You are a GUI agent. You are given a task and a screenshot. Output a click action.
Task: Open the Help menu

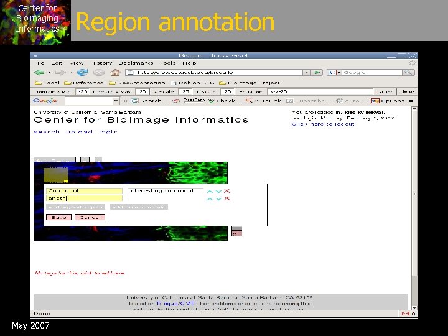[x=189, y=63]
